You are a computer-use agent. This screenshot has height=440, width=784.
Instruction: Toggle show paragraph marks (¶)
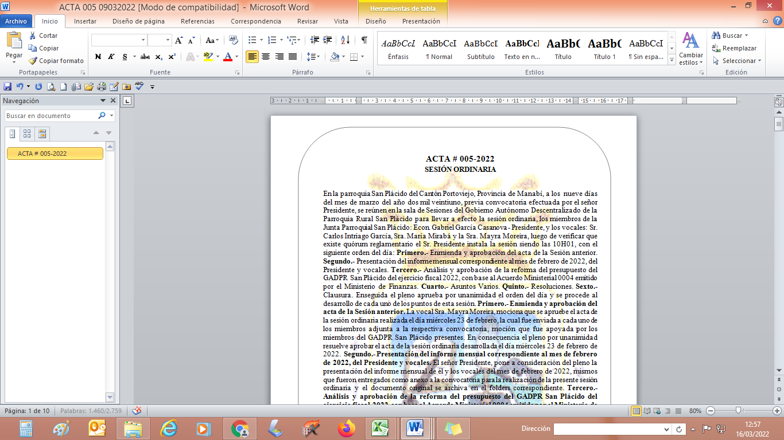point(364,40)
